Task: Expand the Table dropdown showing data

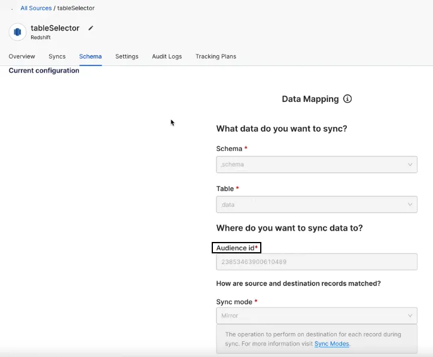Action: click(x=316, y=204)
